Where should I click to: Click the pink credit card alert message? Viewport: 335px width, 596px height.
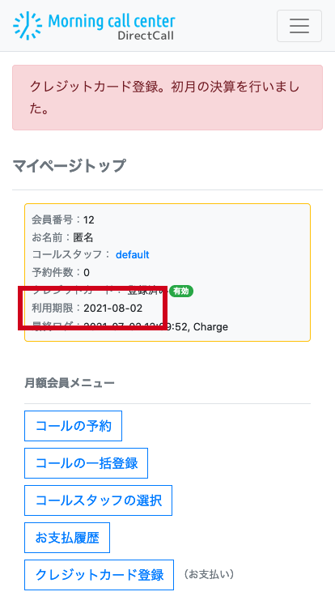(167, 98)
